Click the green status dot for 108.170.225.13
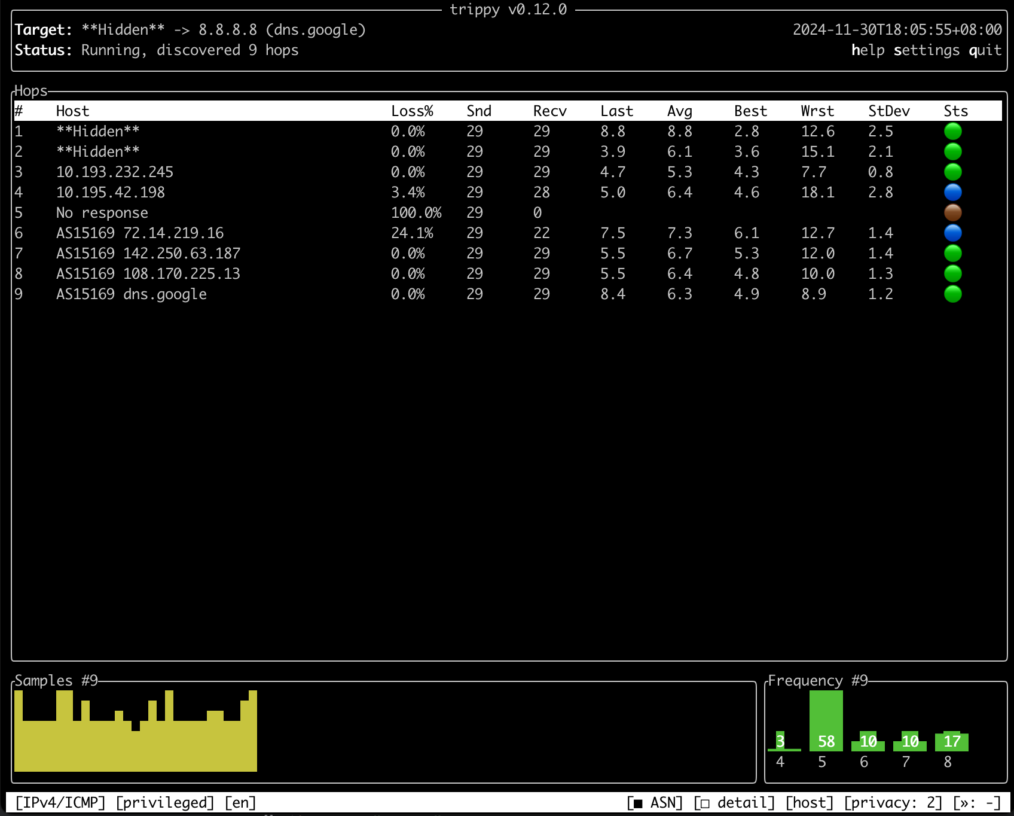This screenshot has height=816, width=1014. (x=952, y=273)
